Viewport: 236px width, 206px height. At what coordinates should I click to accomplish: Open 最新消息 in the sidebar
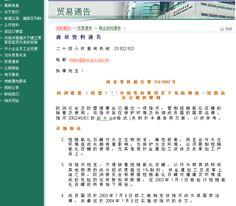[11, 6]
